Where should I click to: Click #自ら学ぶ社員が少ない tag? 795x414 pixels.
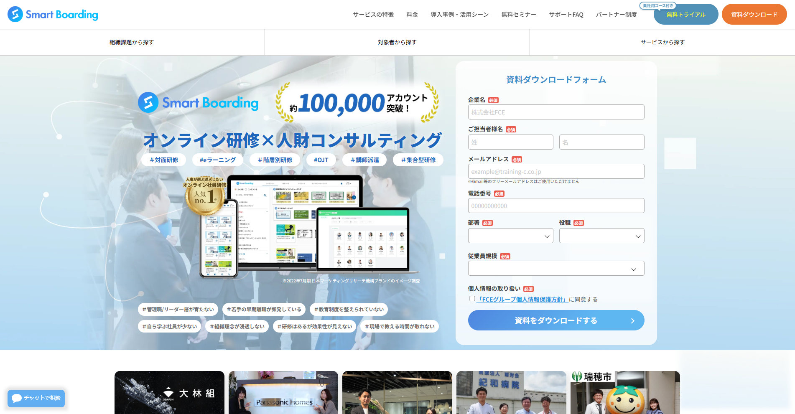170,327
